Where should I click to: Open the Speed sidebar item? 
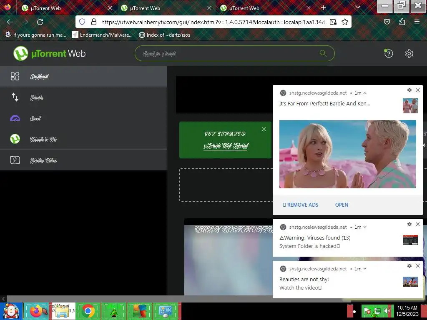(83, 118)
